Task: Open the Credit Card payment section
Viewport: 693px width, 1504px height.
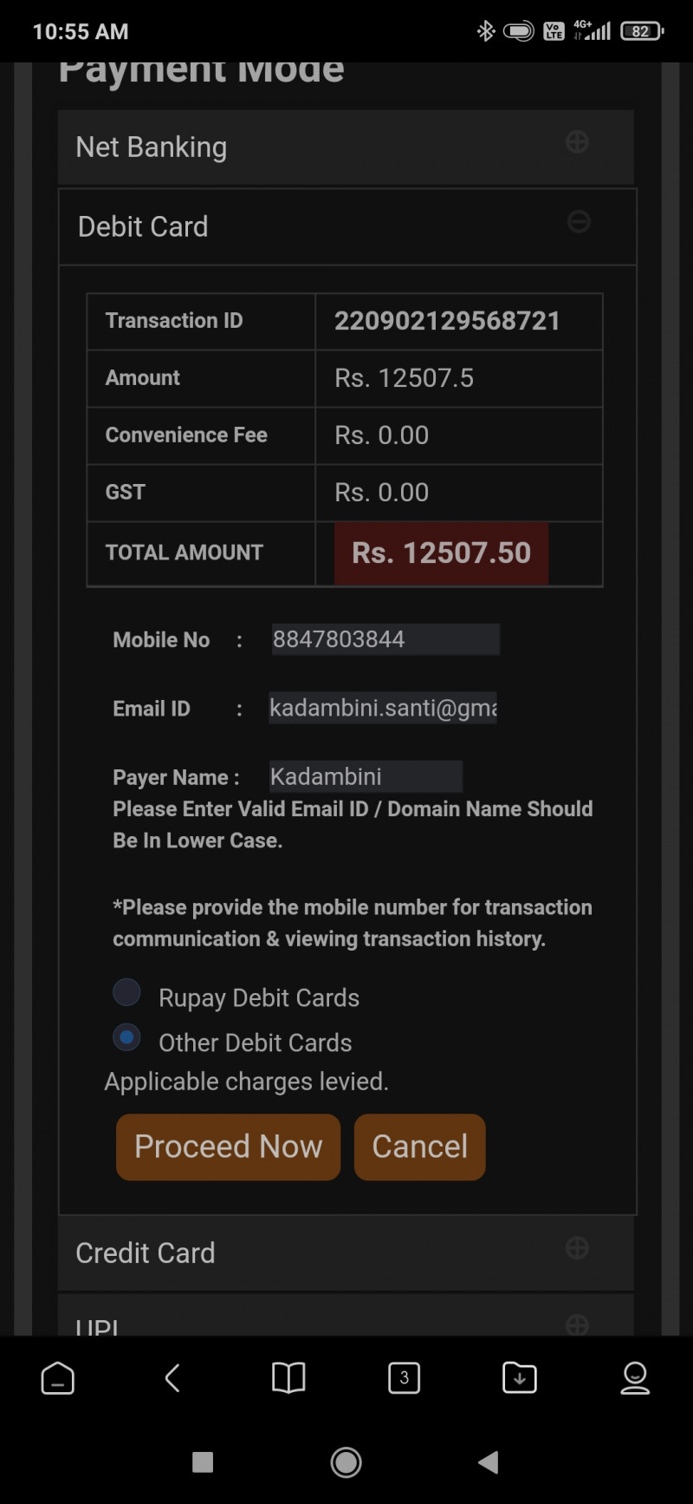Action: pos(146,1253)
